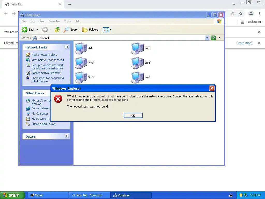Click the Add a network place icon
The width and height of the screenshot is (265, 199).
pyautogui.click(x=28, y=55)
